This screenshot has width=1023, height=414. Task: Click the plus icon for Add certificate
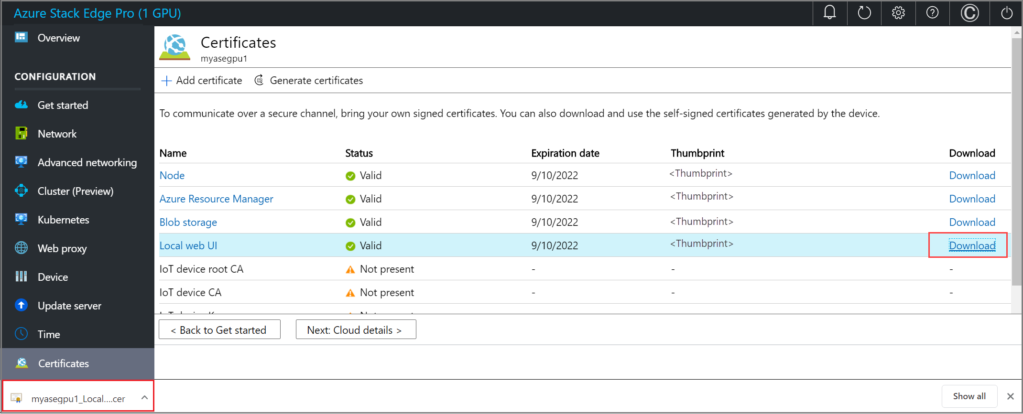coord(166,81)
